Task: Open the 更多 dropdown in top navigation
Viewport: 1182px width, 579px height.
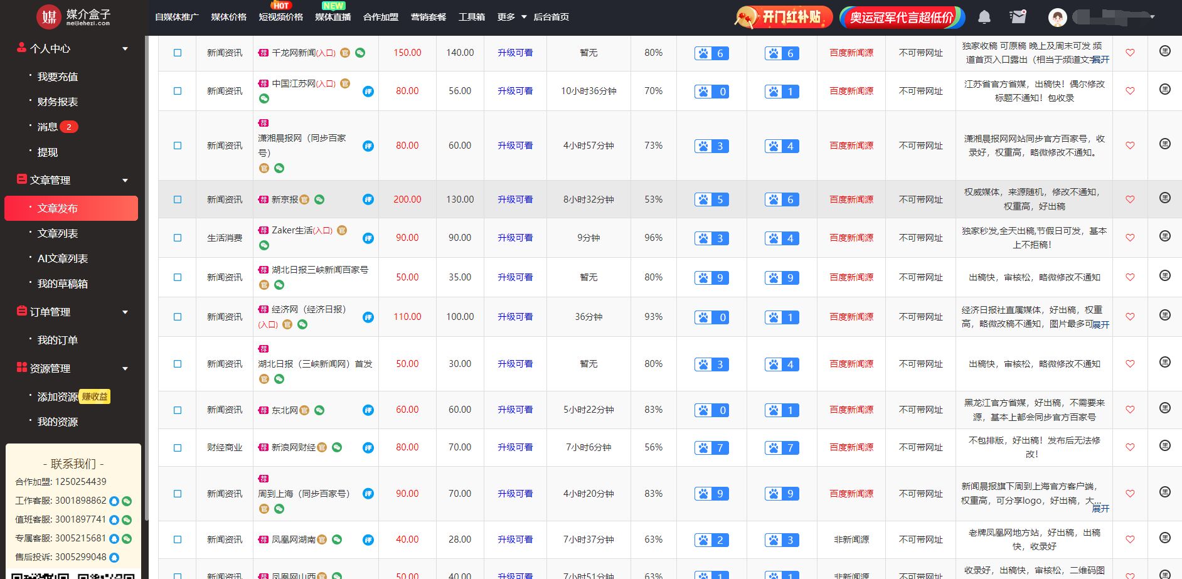Action: (x=512, y=17)
